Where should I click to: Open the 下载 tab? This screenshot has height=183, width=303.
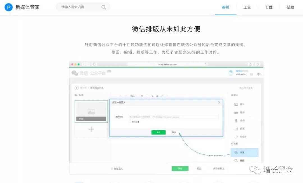[x=268, y=7]
